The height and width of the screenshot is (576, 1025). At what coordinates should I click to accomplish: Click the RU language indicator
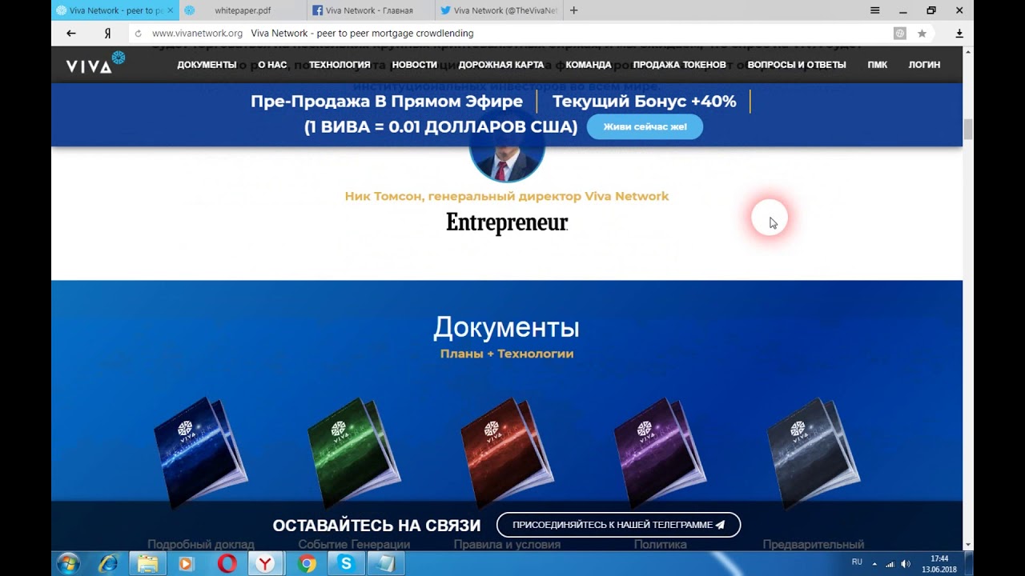(x=857, y=562)
